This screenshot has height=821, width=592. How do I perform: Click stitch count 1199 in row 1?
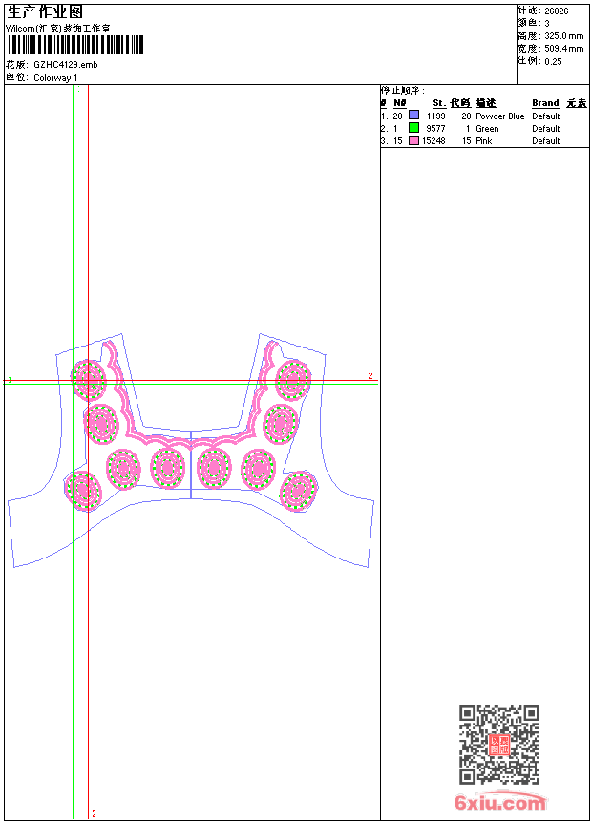tap(435, 116)
